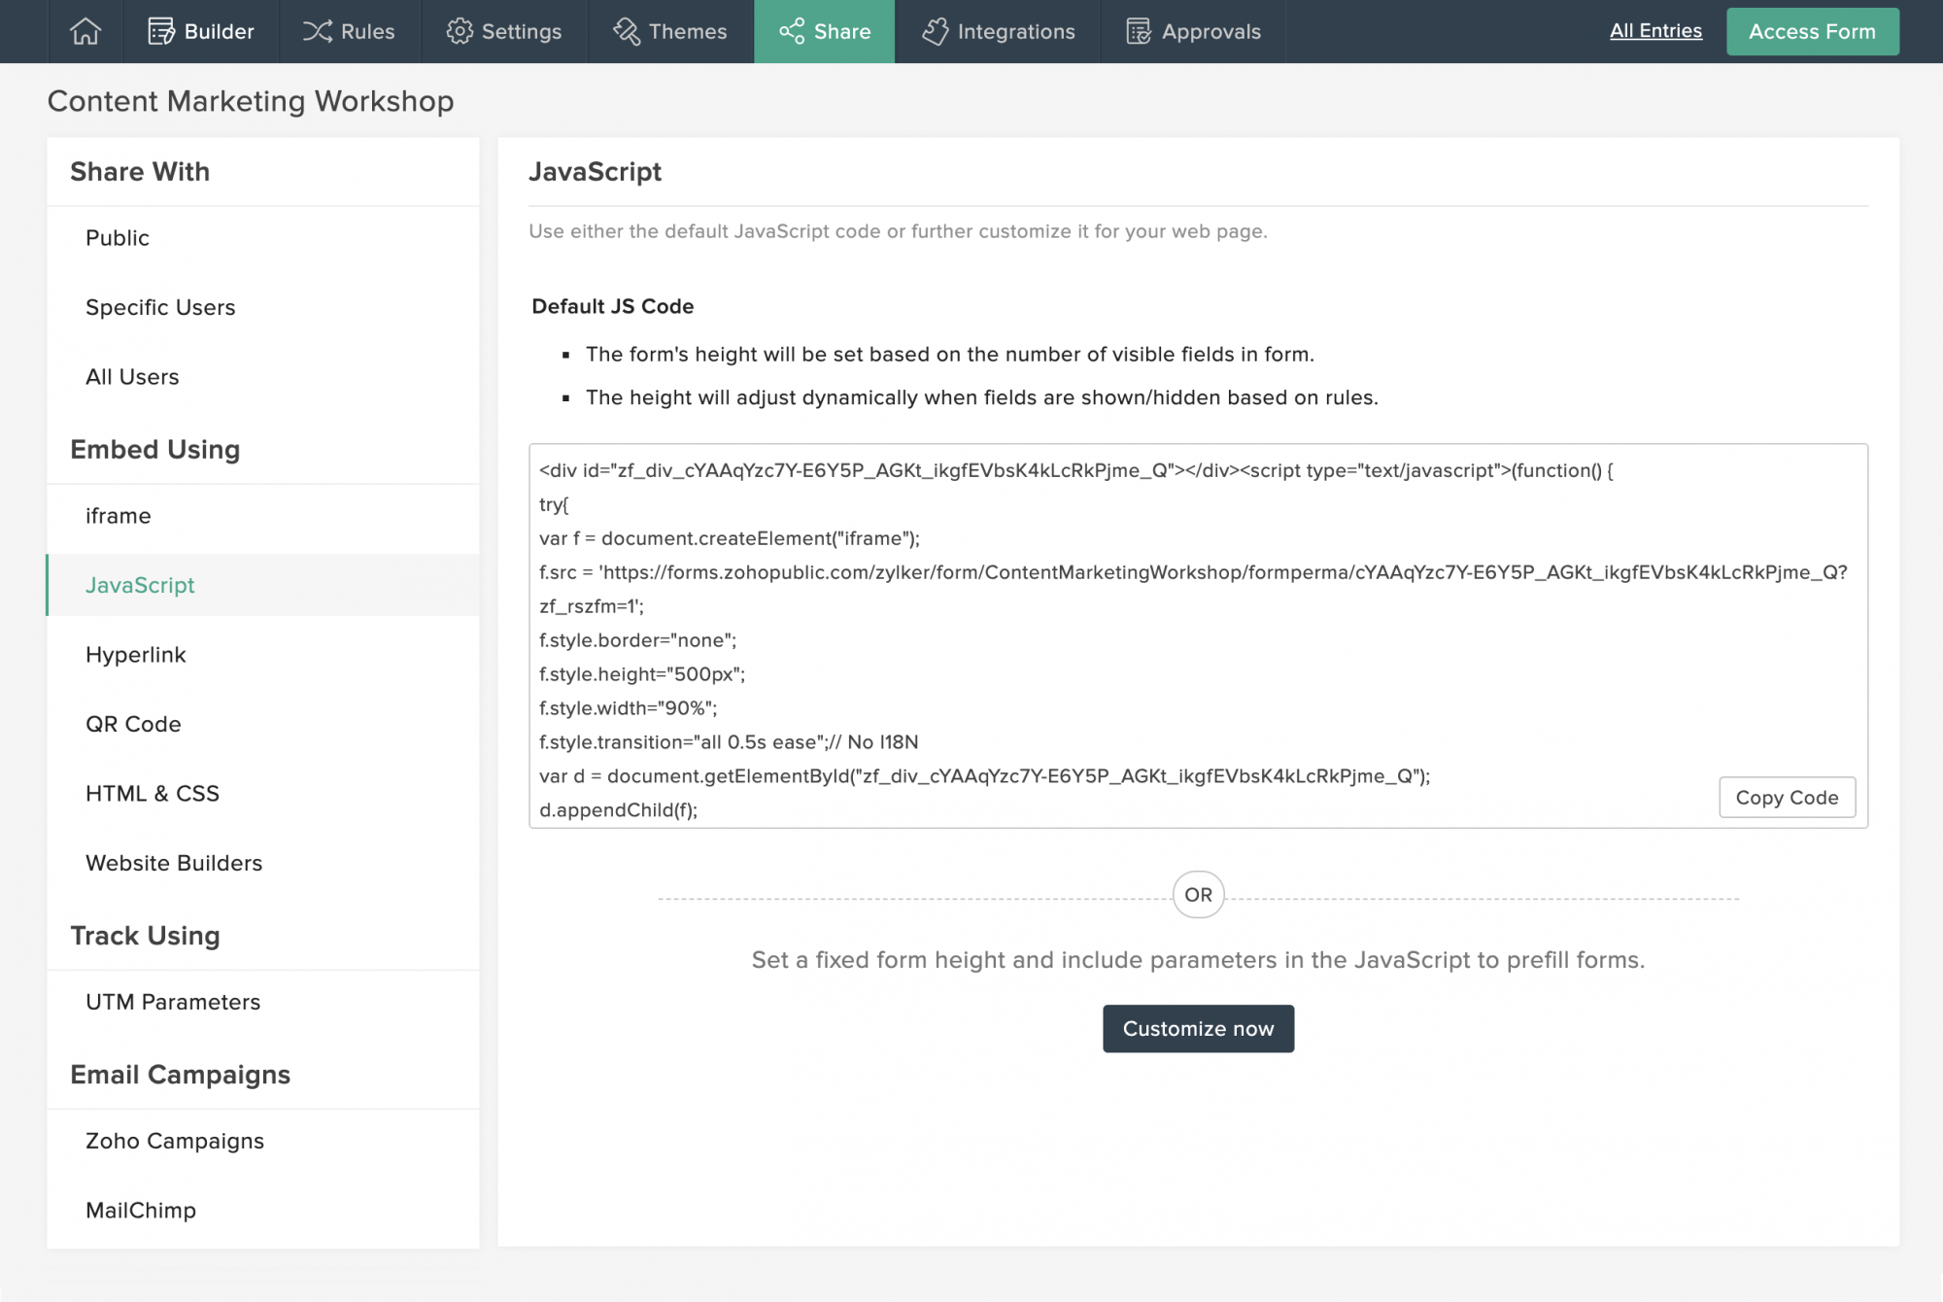Click the Share nodes icon
Screen dimensions: 1943x1302
point(792,31)
